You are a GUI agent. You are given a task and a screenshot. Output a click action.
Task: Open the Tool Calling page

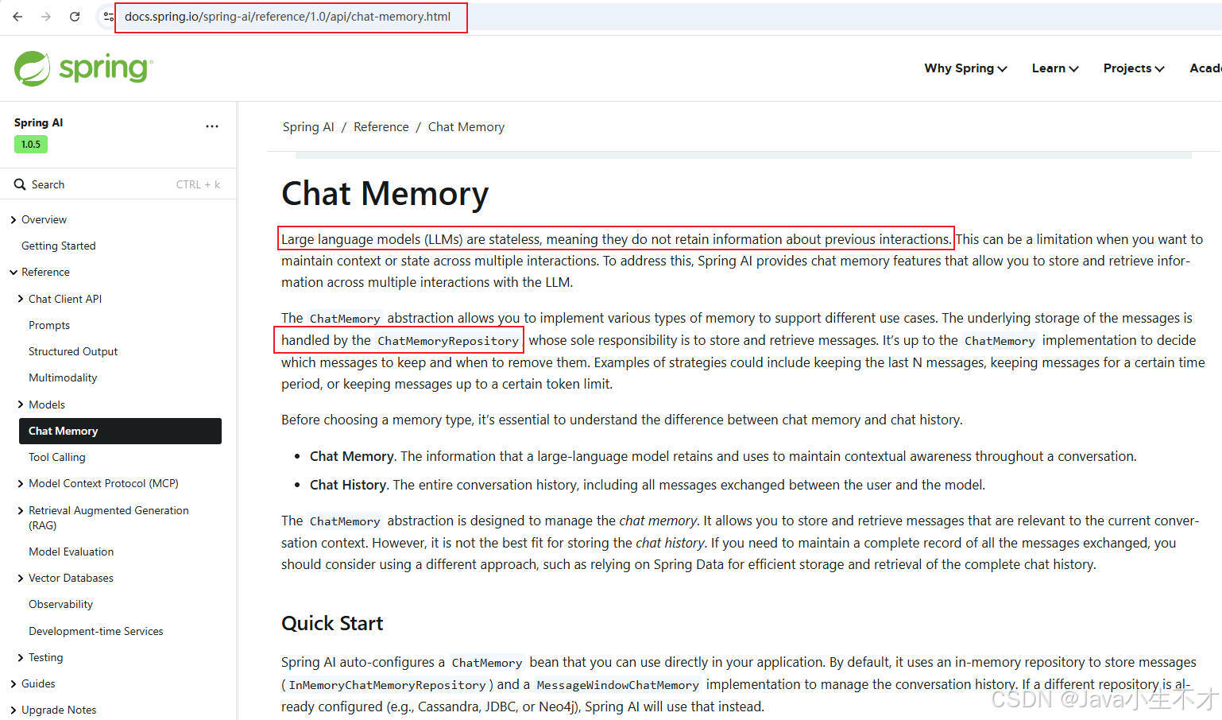tap(57, 457)
